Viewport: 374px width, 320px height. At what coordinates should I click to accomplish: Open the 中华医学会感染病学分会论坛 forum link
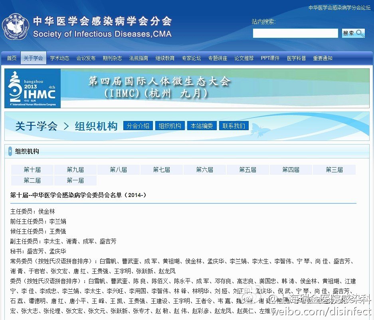pyautogui.click(x=340, y=8)
